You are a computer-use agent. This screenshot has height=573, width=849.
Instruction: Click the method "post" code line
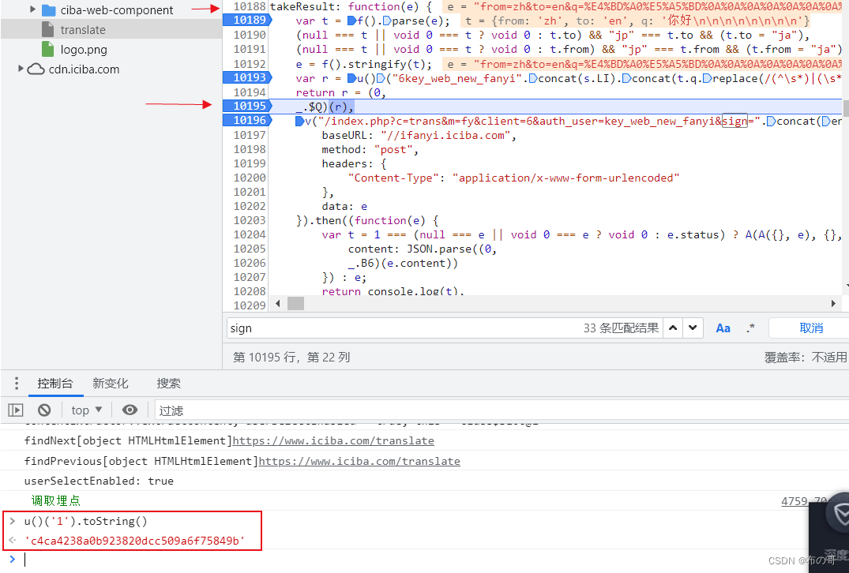pyautogui.click(x=370, y=149)
